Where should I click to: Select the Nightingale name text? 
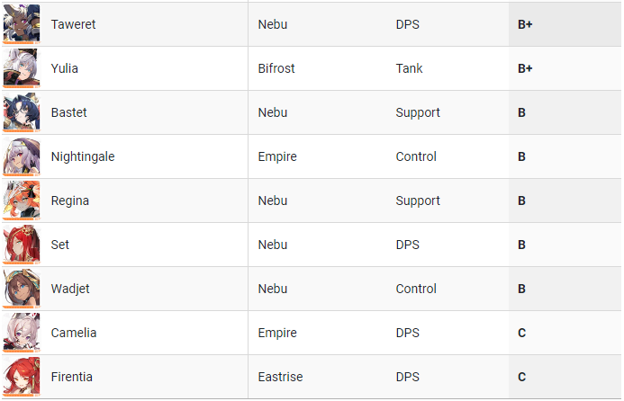click(x=83, y=156)
